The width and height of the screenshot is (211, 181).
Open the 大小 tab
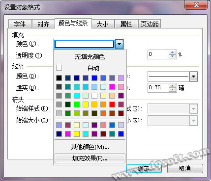point(103,24)
